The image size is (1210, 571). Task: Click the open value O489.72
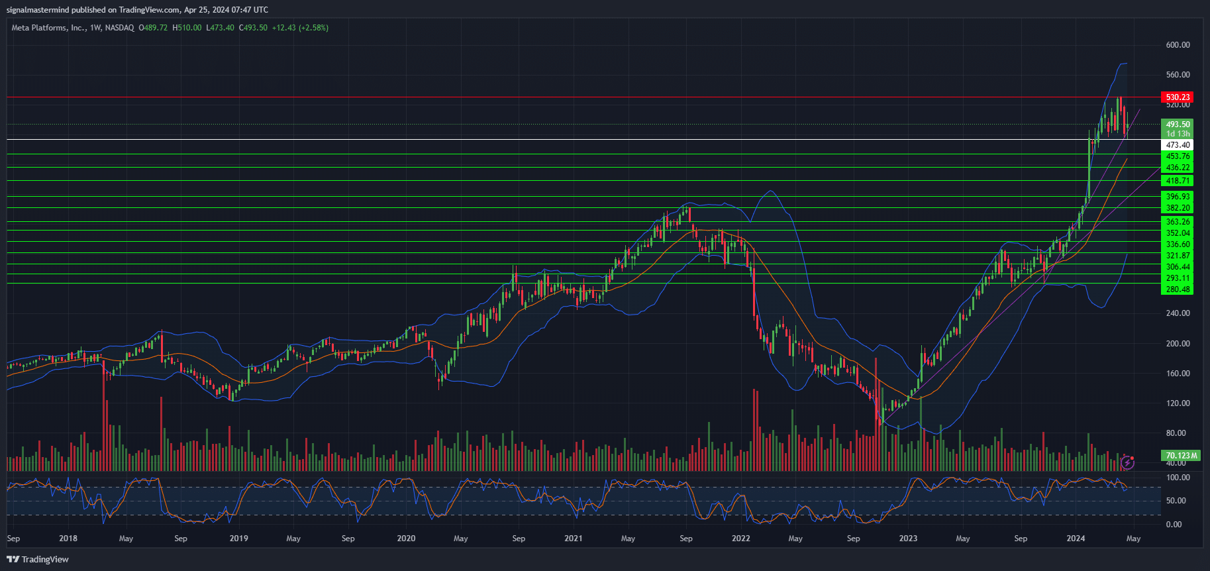tap(153, 28)
